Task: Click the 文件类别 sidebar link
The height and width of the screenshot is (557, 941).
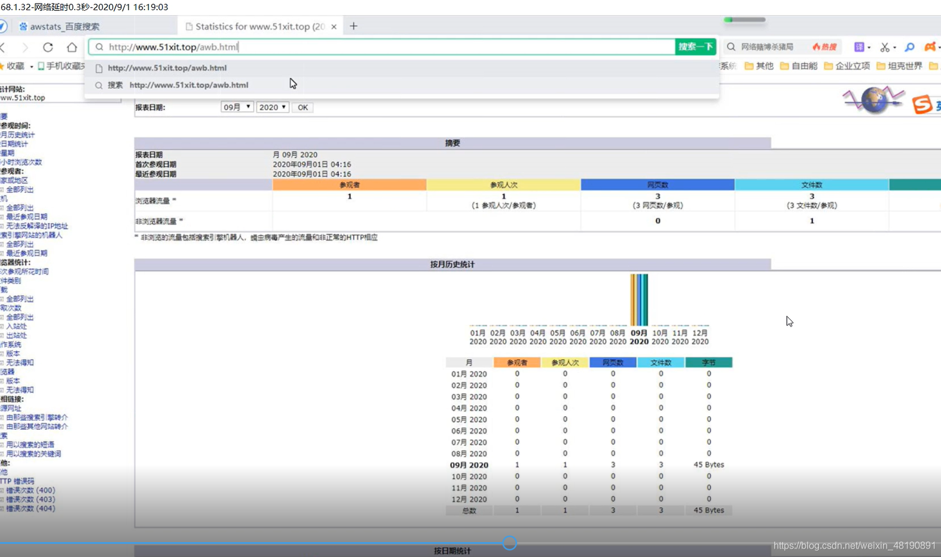Action: [x=11, y=281]
